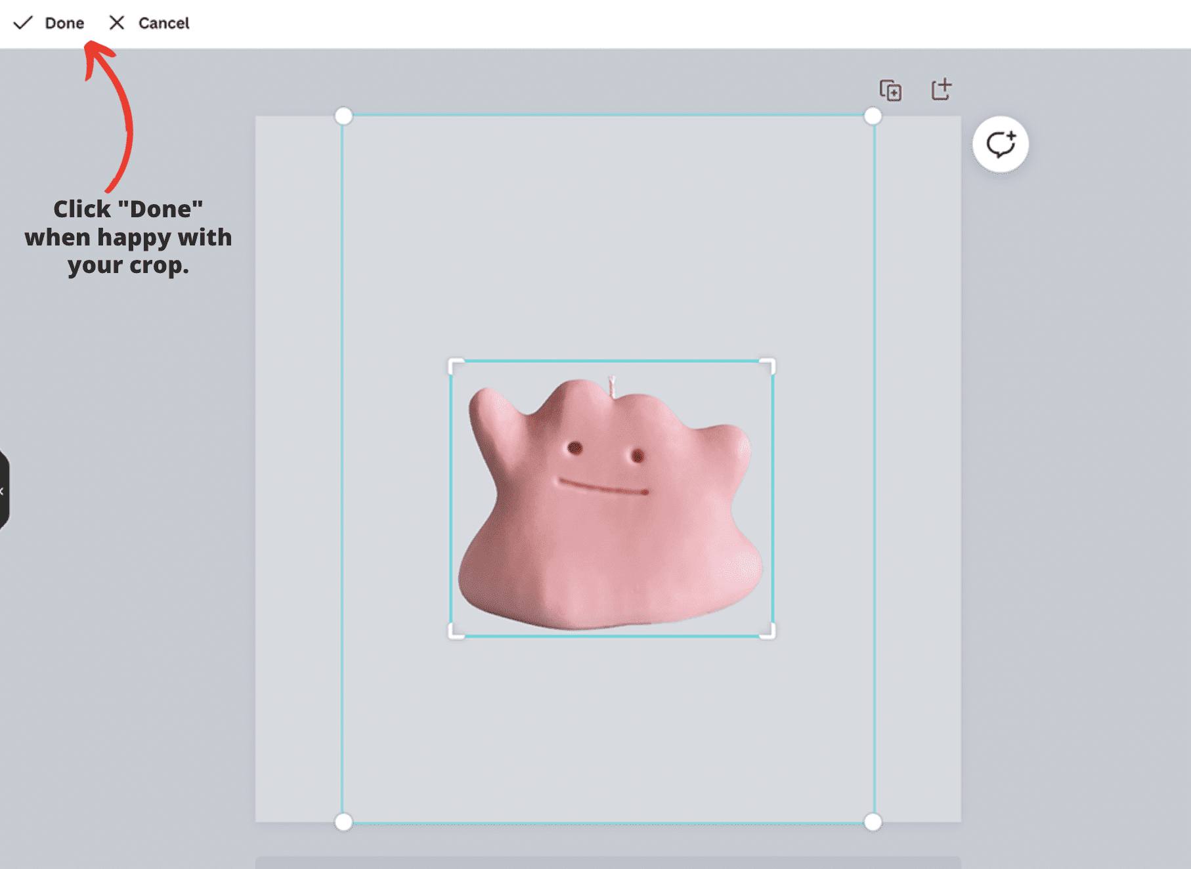Click the add page icon
The width and height of the screenshot is (1191, 869).
coord(942,89)
